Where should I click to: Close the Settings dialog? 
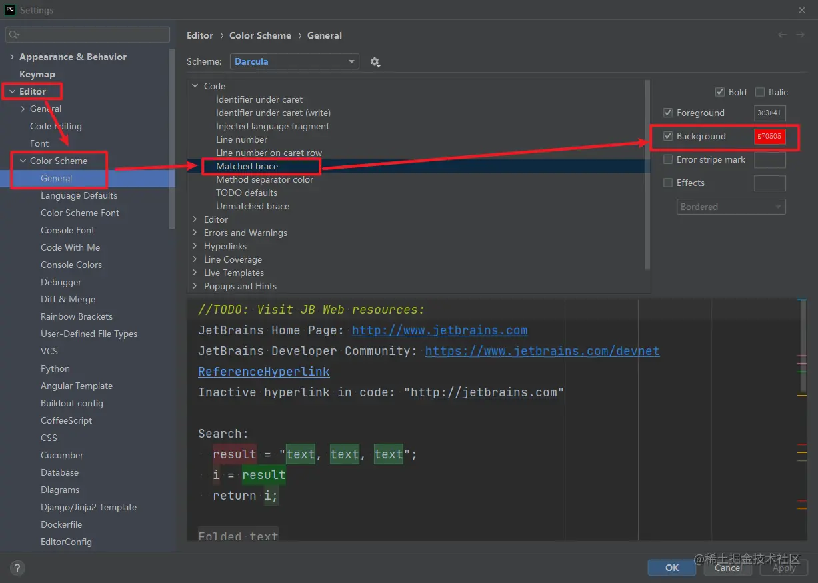[x=801, y=10]
